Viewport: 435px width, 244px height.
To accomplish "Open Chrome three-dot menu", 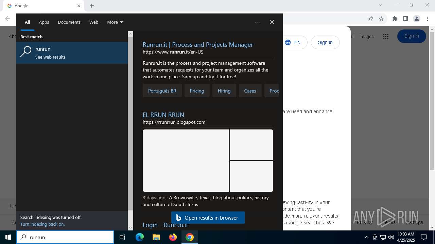I will click(428, 19).
